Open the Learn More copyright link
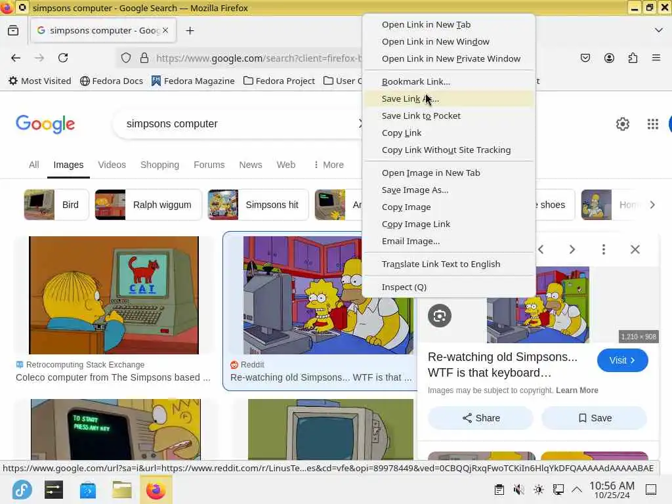The image size is (672, 504). pos(577,390)
